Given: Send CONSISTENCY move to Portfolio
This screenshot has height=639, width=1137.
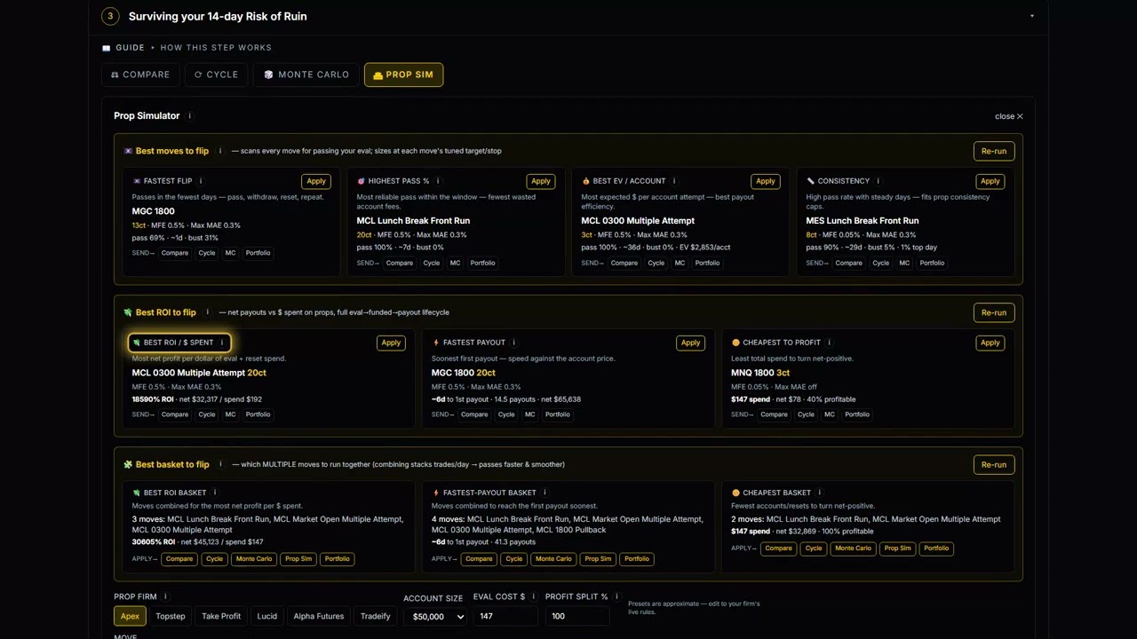Looking at the screenshot, I should [932, 263].
